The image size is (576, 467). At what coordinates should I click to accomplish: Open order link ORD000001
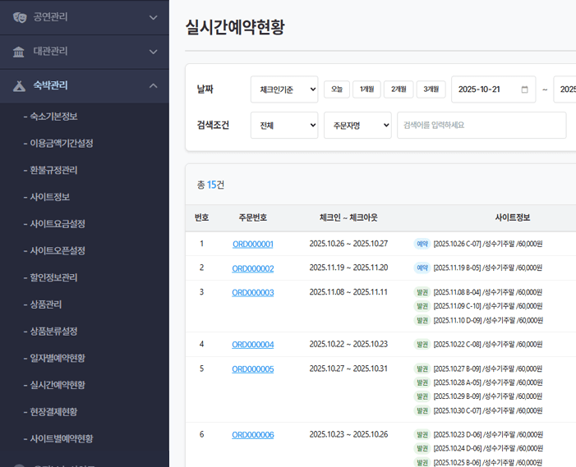click(x=252, y=245)
